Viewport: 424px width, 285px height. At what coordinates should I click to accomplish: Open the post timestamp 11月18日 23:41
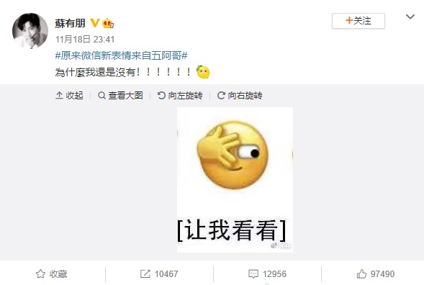click(x=85, y=40)
